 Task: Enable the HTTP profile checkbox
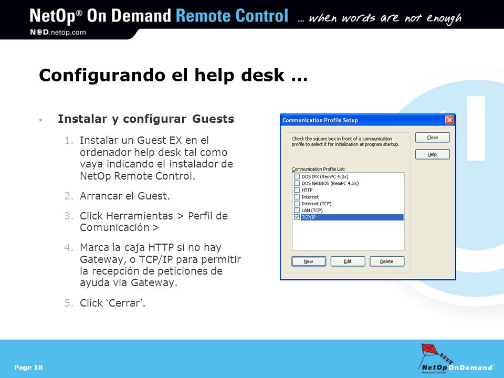point(297,190)
